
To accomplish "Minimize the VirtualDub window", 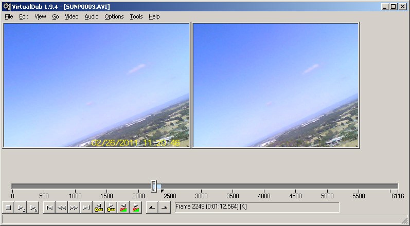I will (x=384, y=7).
